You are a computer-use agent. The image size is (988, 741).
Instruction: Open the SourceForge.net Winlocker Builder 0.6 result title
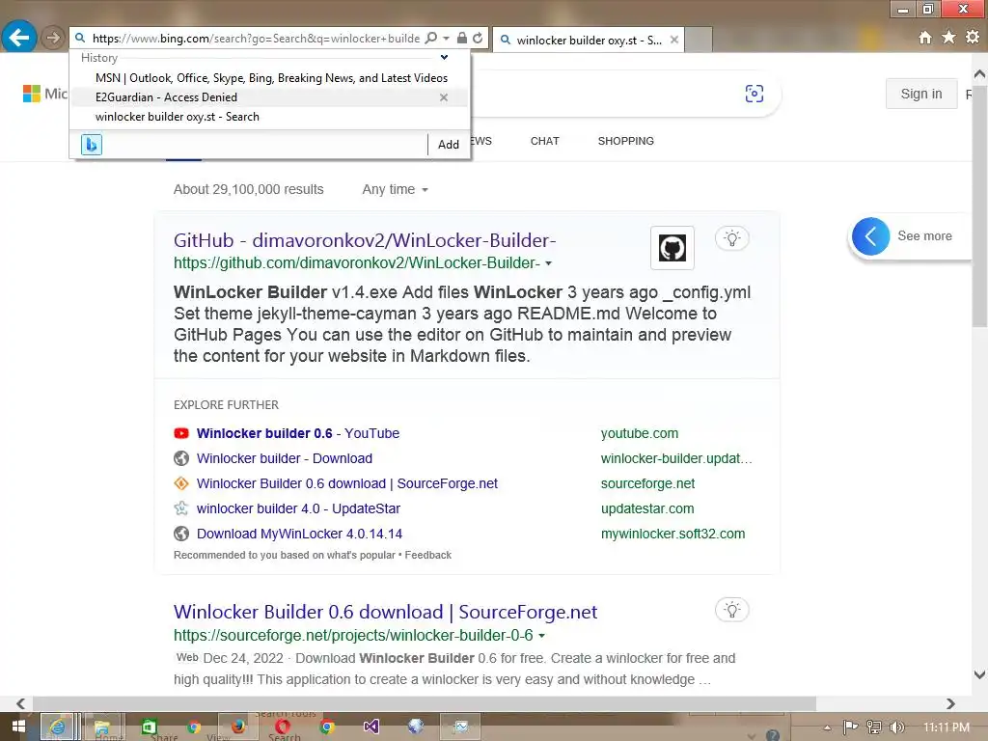point(386,612)
